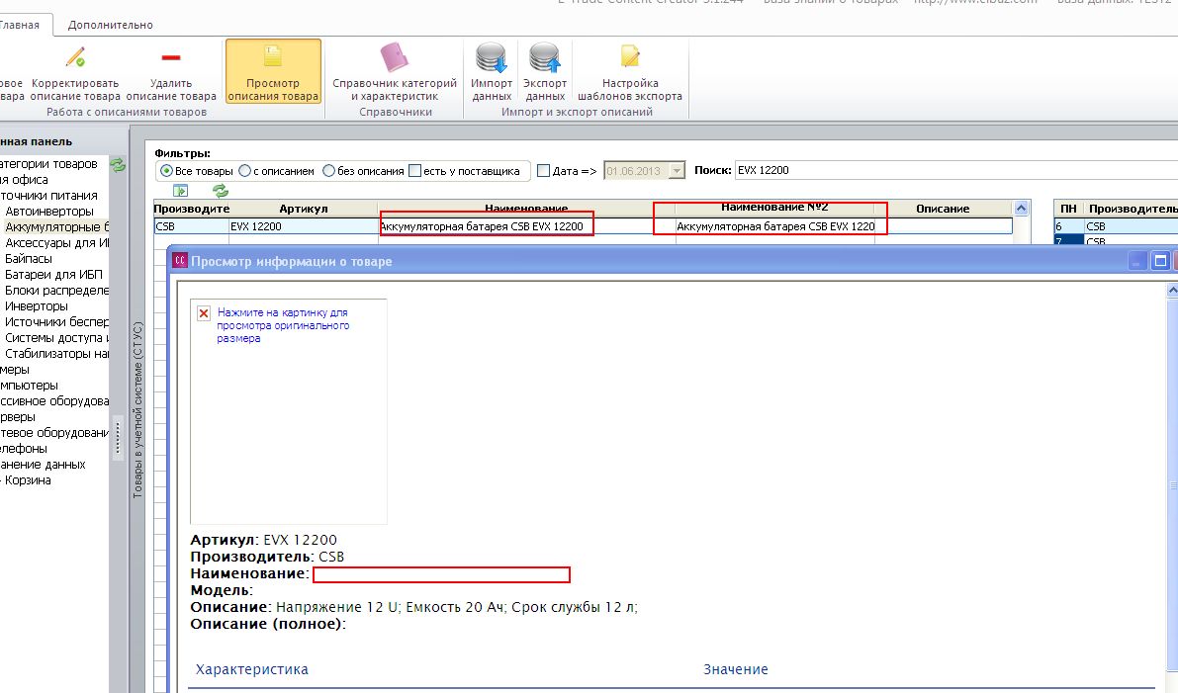The height and width of the screenshot is (693, 1178).
Task: Select Автоинверторы category
Action: pyautogui.click(x=49, y=212)
